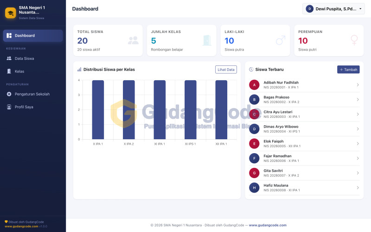Open www.gudangcode.com link in page footer
The height and width of the screenshot is (232, 371).
point(268,225)
